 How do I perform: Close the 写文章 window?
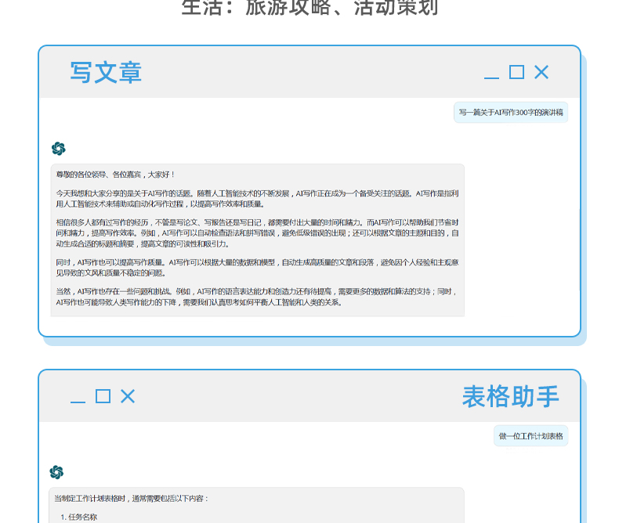[x=541, y=72]
